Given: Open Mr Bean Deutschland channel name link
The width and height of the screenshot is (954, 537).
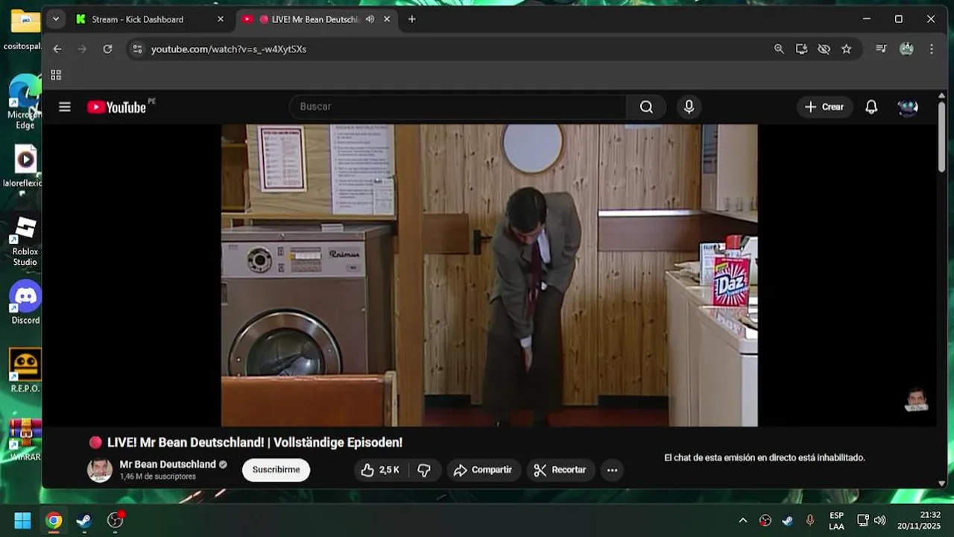Looking at the screenshot, I should [x=168, y=464].
